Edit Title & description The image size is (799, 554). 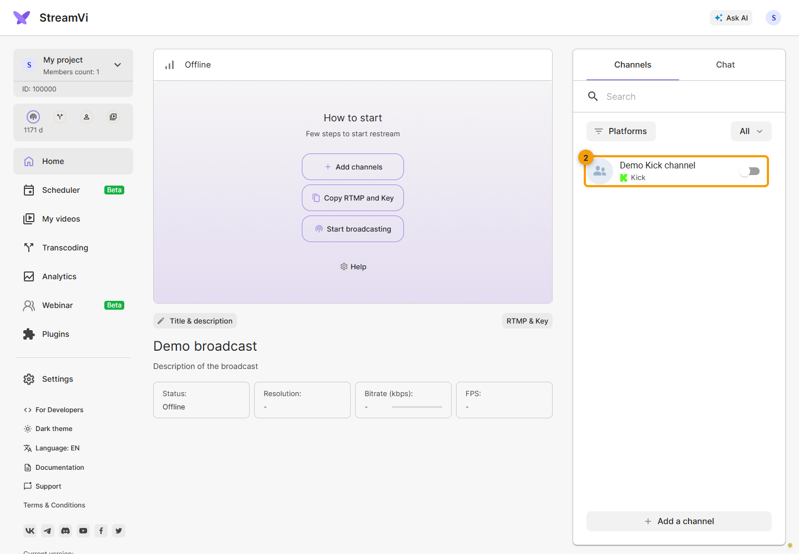click(195, 321)
